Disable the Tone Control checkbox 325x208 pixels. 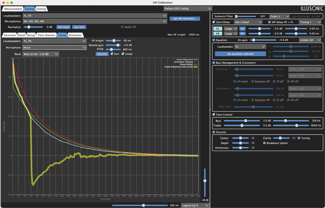click(x=214, y=115)
